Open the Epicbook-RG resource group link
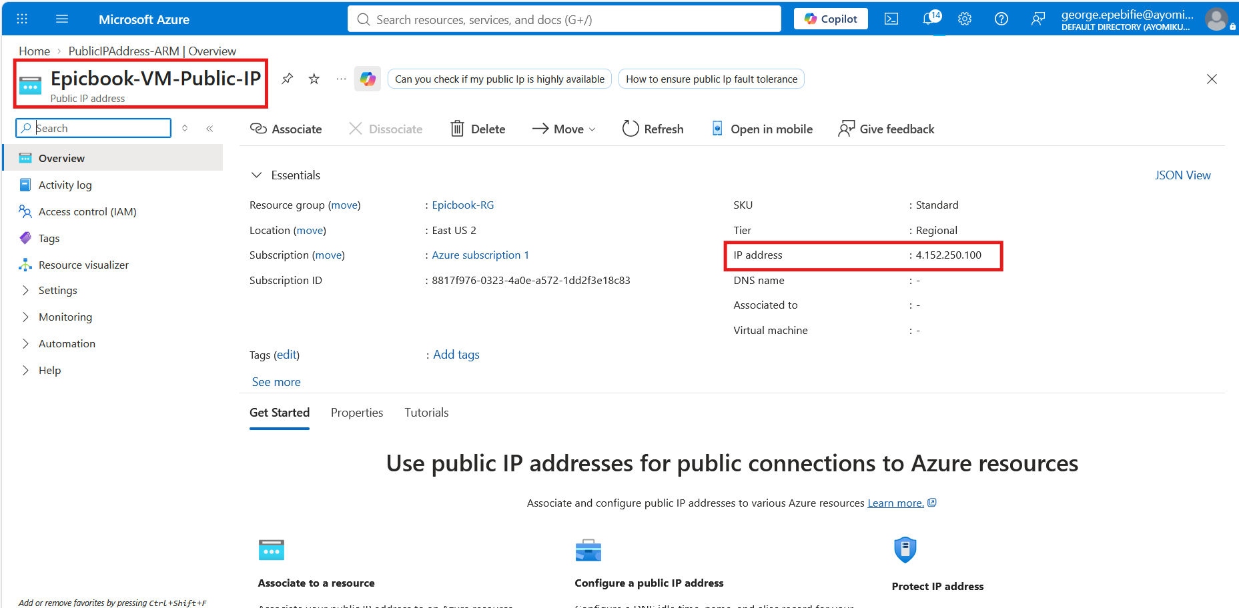The image size is (1239, 608). click(463, 205)
